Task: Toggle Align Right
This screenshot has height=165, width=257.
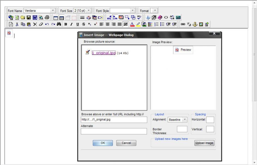Action: pyautogui.click(x=113, y=24)
